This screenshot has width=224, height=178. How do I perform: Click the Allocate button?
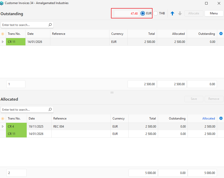194,13
